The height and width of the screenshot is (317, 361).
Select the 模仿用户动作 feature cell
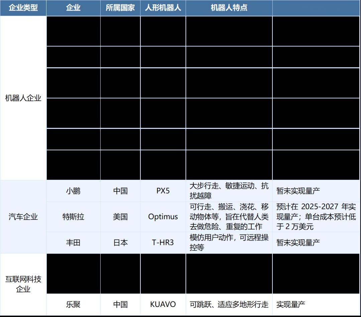229,242
